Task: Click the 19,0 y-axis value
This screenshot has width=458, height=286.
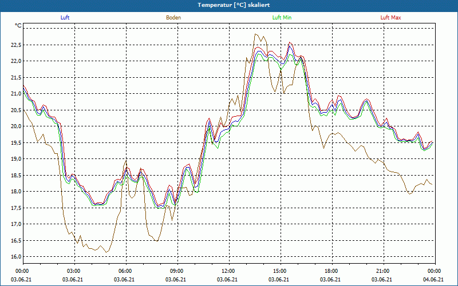Action: (16, 159)
